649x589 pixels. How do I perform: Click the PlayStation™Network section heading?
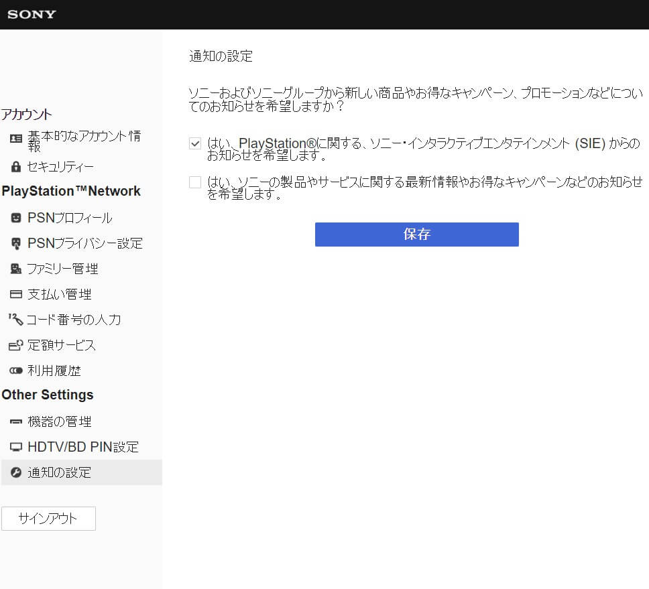pos(71,191)
